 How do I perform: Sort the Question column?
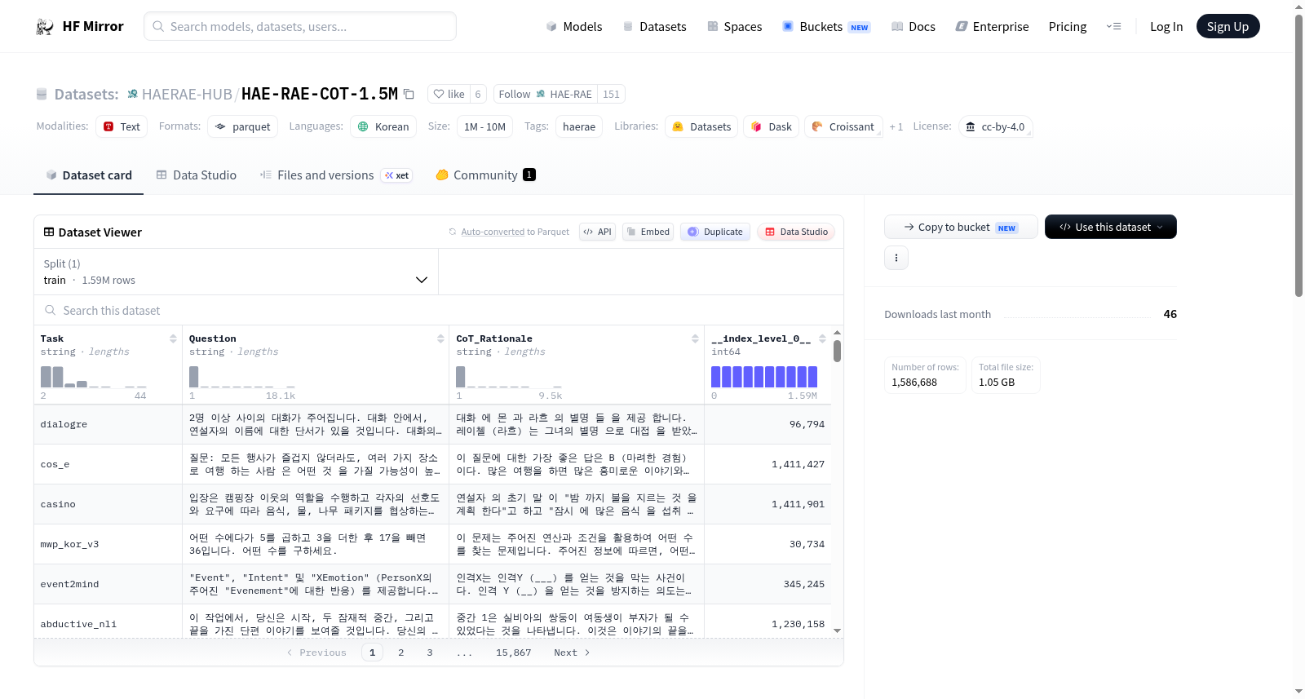coord(440,338)
